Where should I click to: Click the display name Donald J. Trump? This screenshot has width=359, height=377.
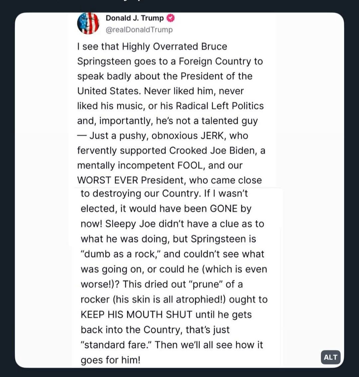click(135, 18)
